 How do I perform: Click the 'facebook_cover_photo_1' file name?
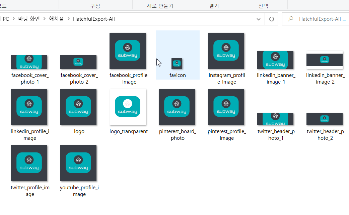click(x=30, y=79)
